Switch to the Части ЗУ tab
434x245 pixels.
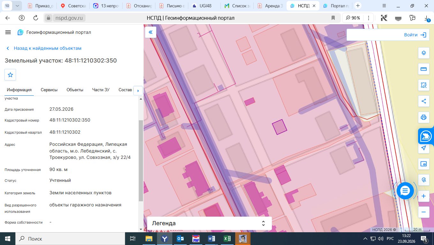point(101,90)
